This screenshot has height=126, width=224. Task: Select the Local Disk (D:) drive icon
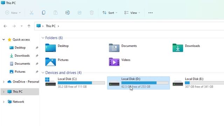pos(114,83)
